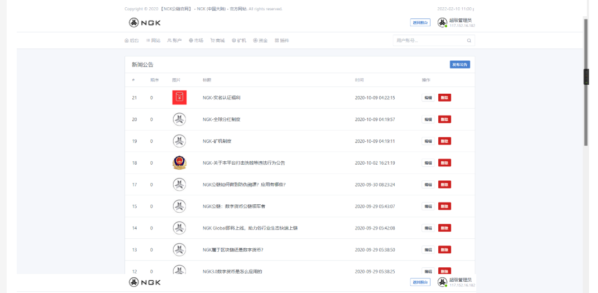This screenshot has height=293, width=598.
Task: Edit announcement number 18
Action: pyautogui.click(x=428, y=163)
